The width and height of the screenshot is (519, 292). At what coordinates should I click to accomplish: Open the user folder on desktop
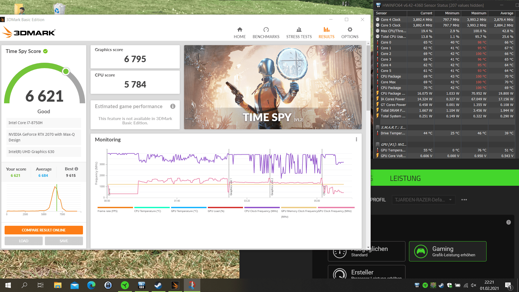click(x=20, y=9)
